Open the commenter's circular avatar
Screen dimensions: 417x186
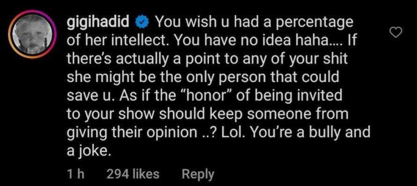click(32, 34)
